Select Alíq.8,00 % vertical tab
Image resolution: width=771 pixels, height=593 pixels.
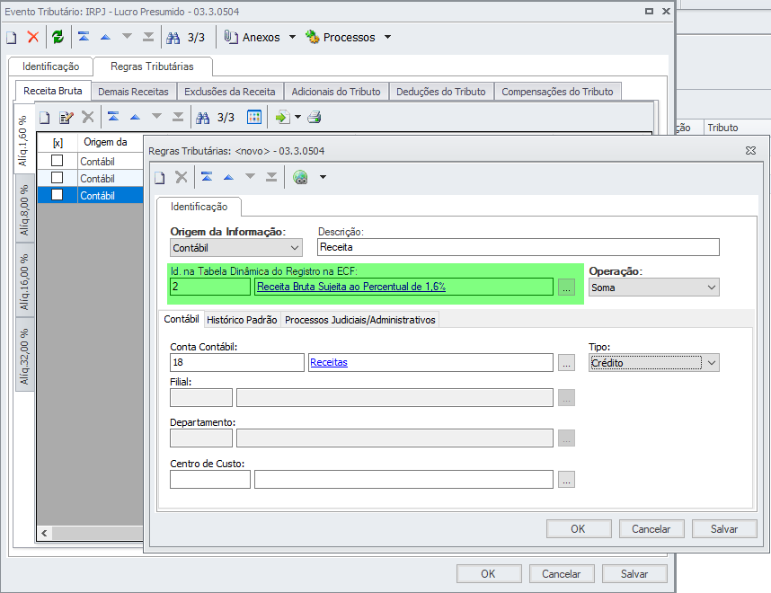pos(24,210)
